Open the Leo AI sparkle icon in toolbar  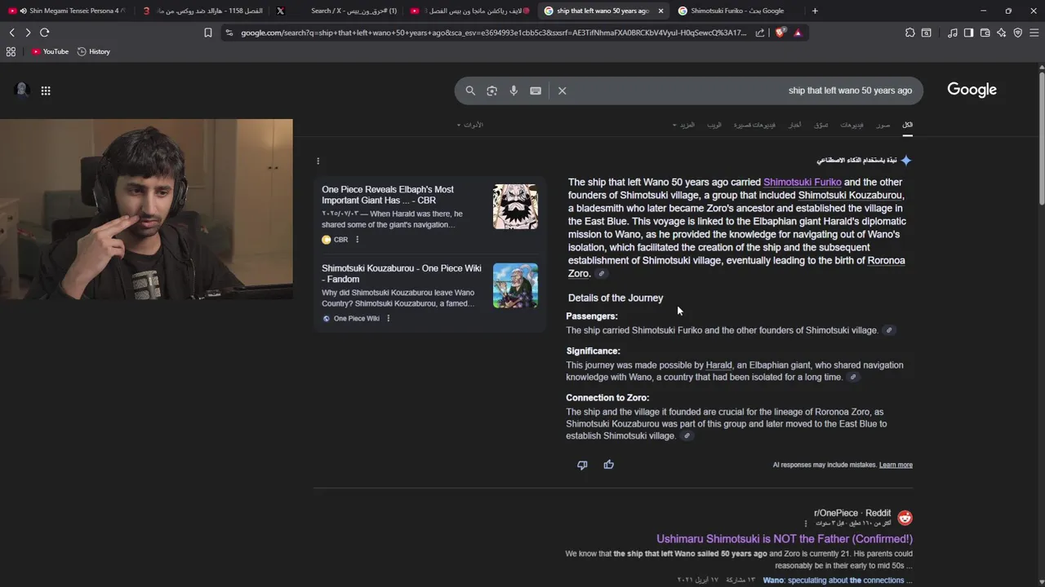pos(1001,33)
